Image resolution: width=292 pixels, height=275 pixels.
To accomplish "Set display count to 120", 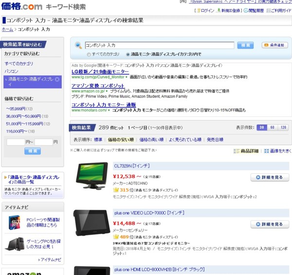I will (283, 128).
